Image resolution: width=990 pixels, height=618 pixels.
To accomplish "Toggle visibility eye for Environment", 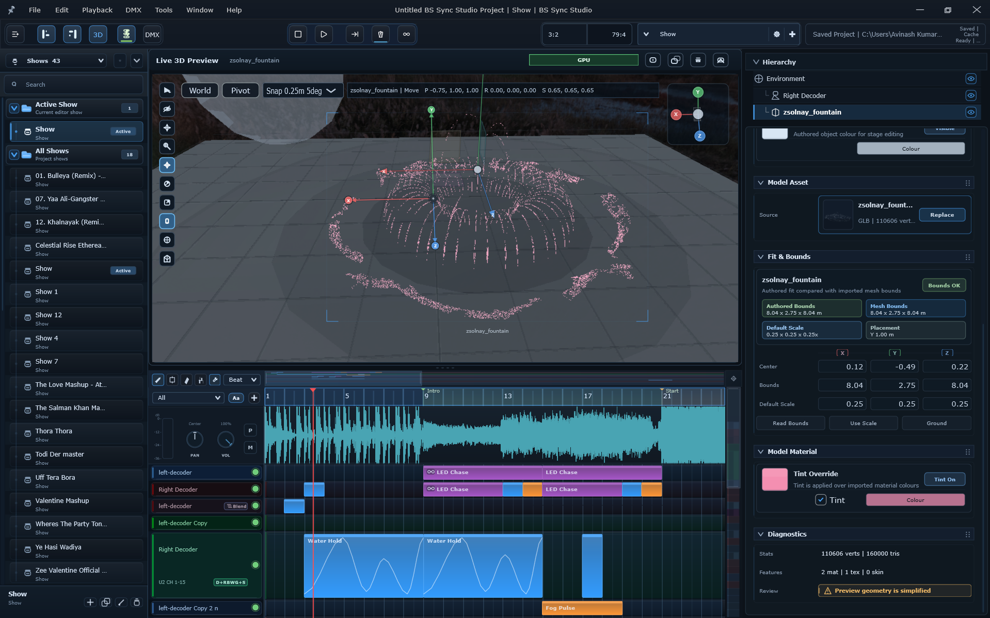I will (971, 79).
